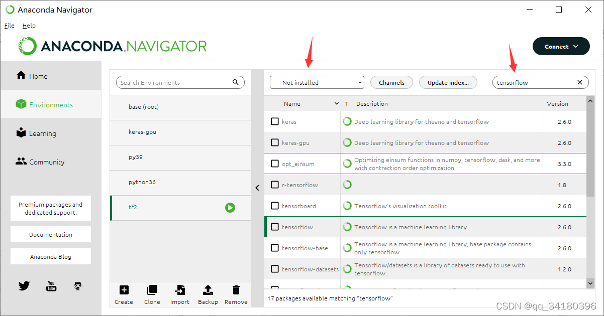604x316 pixels.
Task: Check the opt_einsum package checkbox
Action: [x=275, y=164]
